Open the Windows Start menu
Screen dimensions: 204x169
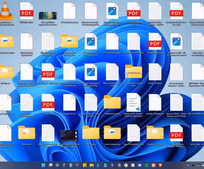pos(44,165)
